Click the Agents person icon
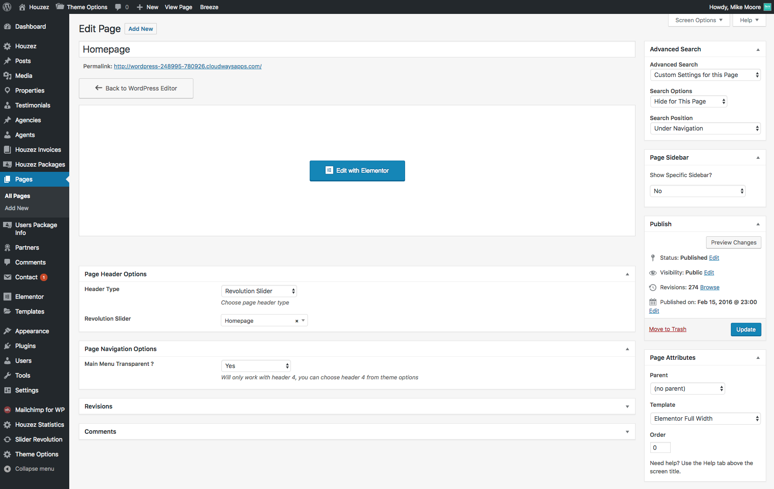This screenshot has width=774, height=489. tap(7, 135)
